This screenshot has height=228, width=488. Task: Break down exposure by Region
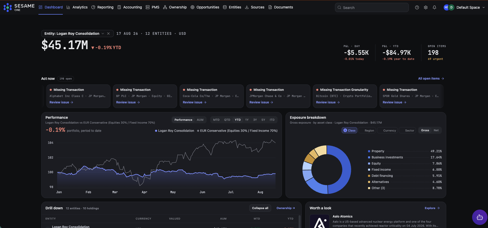click(367, 131)
